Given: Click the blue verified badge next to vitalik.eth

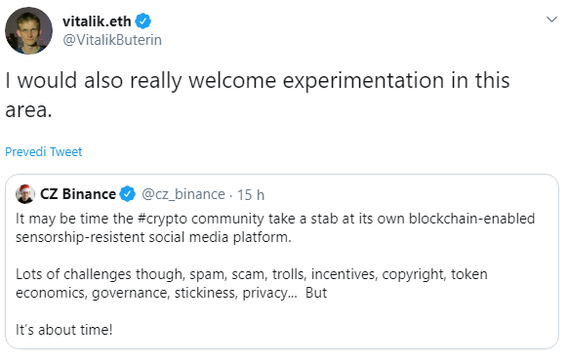Looking at the screenshot, I should [x=143, y=21].
